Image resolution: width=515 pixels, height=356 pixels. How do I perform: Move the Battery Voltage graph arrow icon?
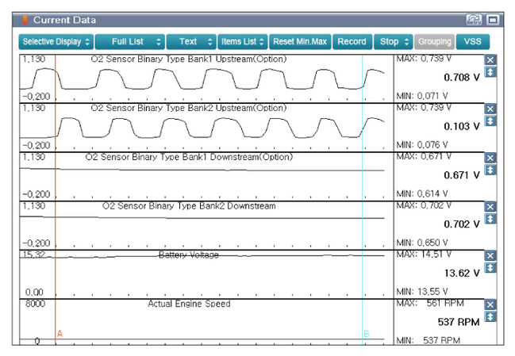(x=490, y=268)
